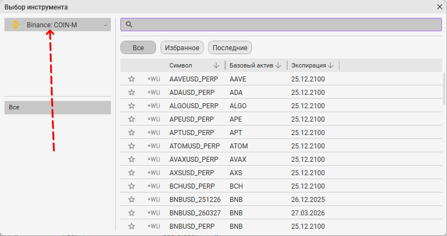The width and height of the screenshot is (447, 236).
Task: Add BCHUSD_PERP to watchlist via WLi icon
Action: [154, 186]
